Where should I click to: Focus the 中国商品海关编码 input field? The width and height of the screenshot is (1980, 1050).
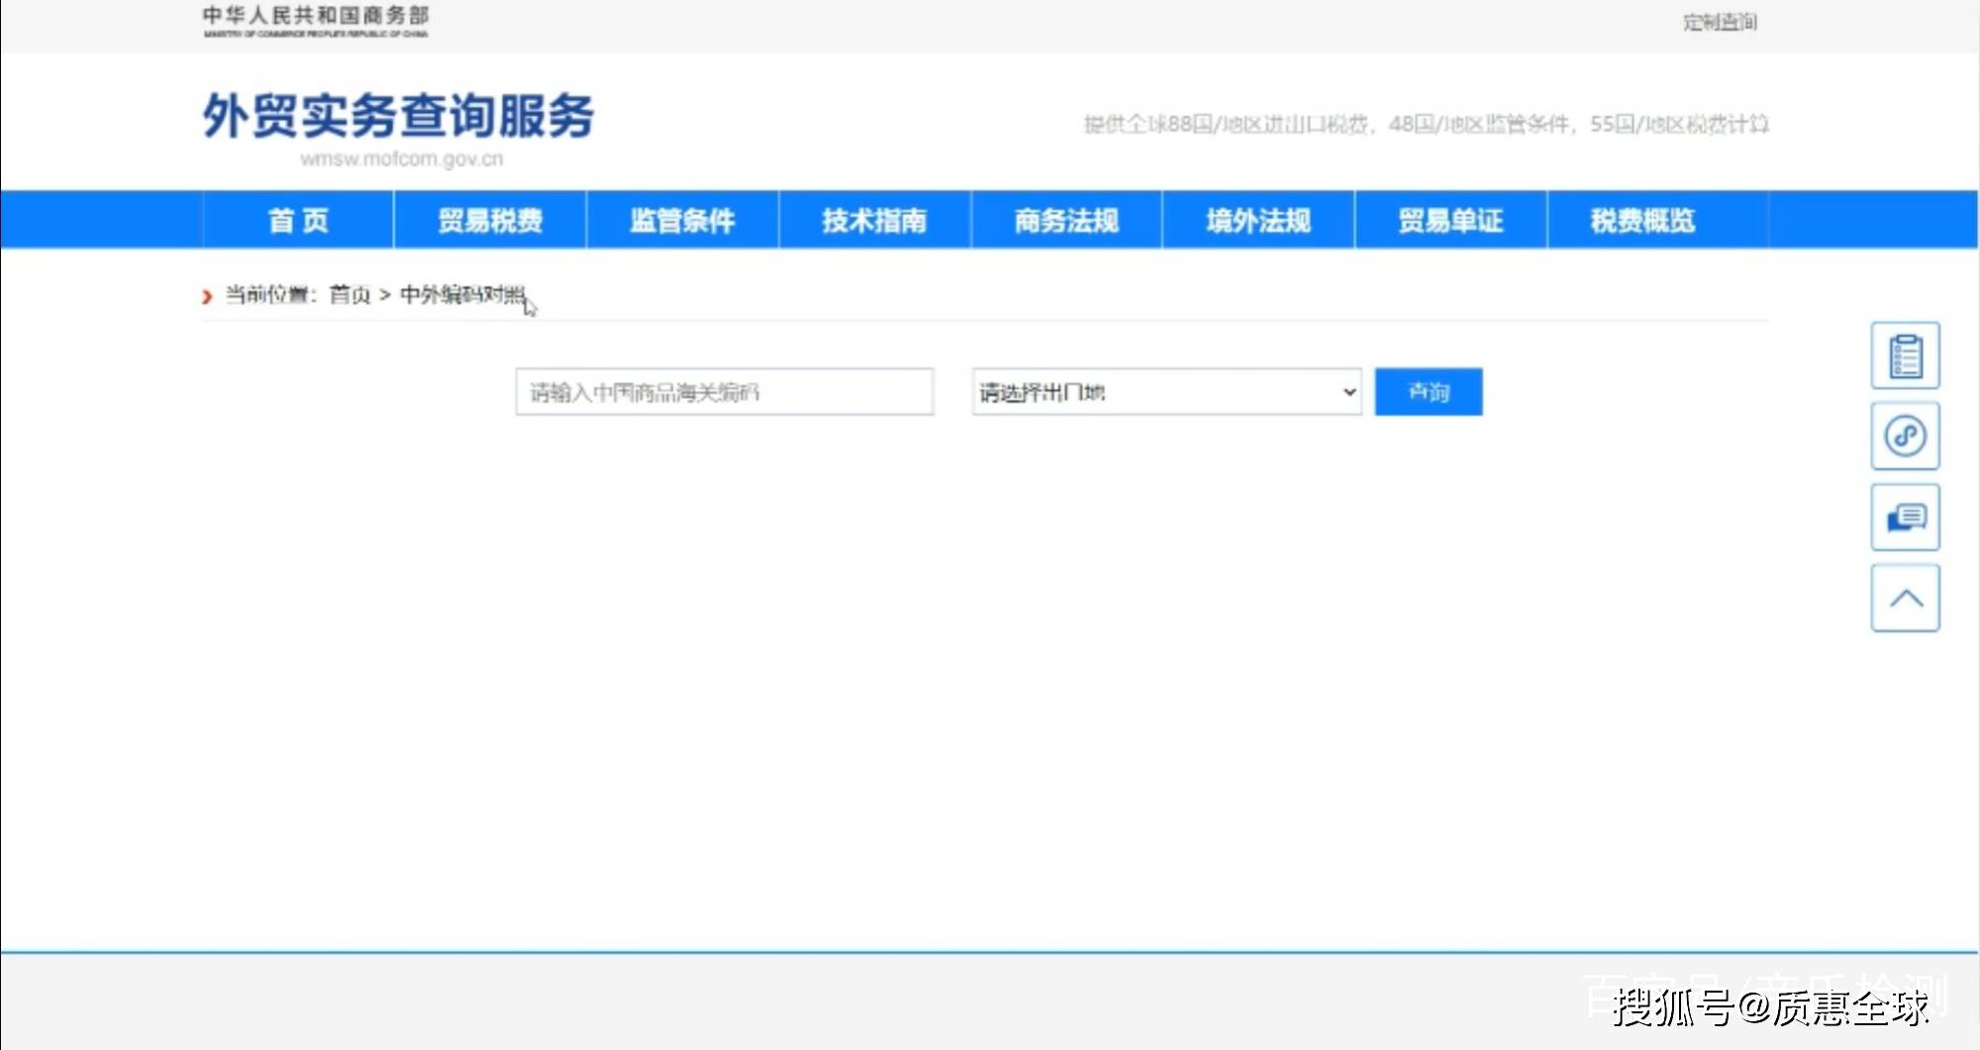(x=724, y=393)
